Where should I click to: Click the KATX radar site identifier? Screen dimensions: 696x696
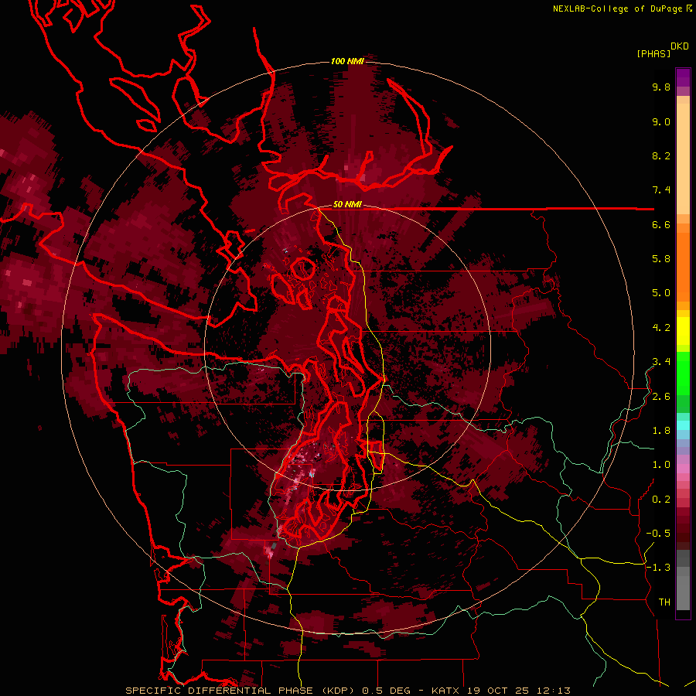[x=446, y=691]
